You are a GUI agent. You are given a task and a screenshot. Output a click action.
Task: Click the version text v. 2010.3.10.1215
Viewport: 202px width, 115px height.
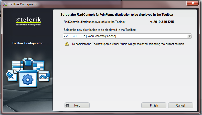click(x=162, y=22)
